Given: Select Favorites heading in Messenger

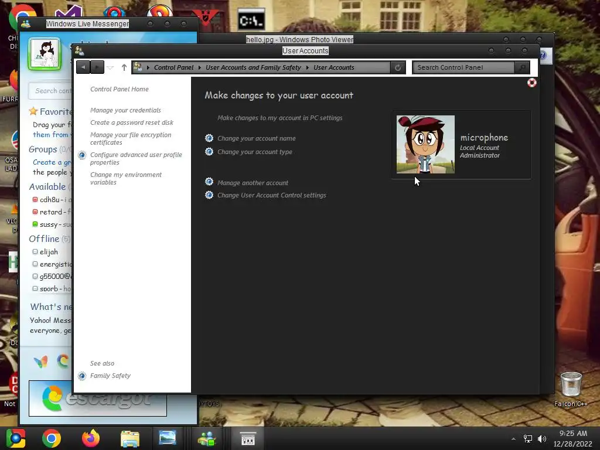Looking at the screenshot, I should 56,112.
